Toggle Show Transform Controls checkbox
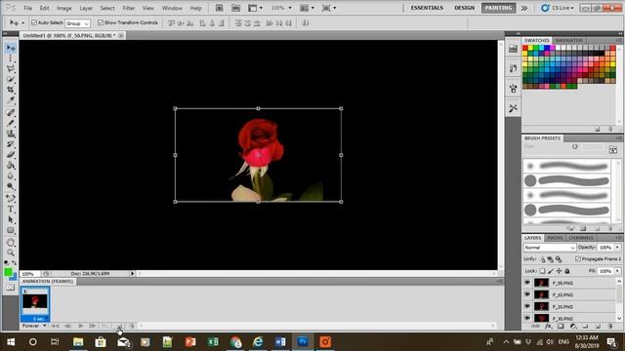Viewport: 625px width, 351px height. click(101, 22)
